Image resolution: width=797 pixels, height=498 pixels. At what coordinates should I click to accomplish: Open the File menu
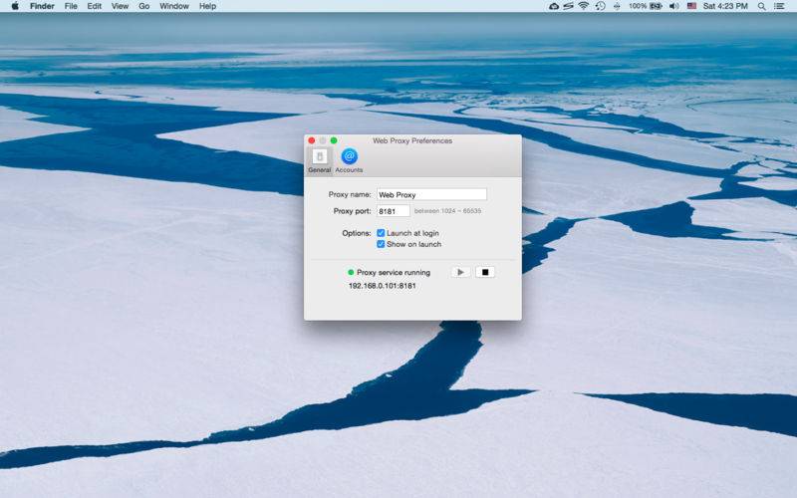71,6
